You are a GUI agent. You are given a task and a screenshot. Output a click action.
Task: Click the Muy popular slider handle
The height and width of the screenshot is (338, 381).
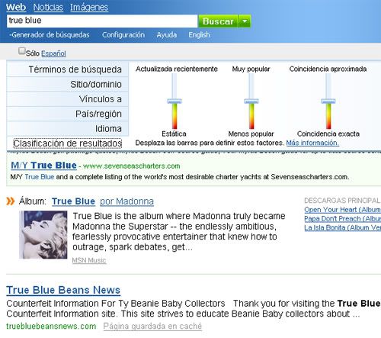[251, 101]
